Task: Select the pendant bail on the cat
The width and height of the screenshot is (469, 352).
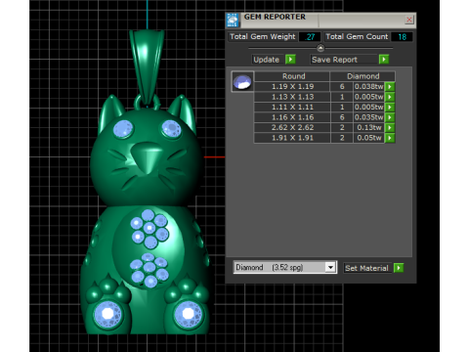Action: coord(147,66)
